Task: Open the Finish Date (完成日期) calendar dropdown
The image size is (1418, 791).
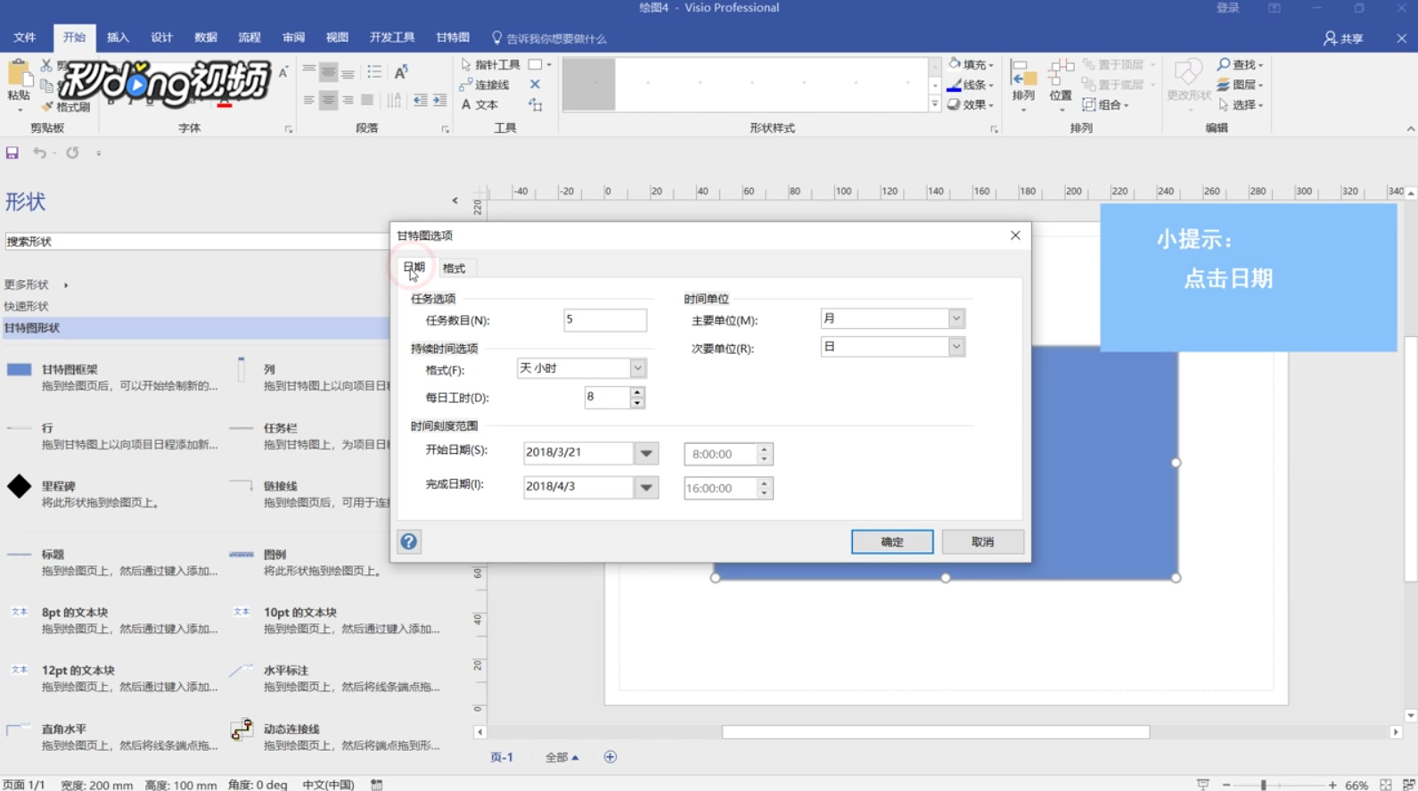Action: [646, 488]
